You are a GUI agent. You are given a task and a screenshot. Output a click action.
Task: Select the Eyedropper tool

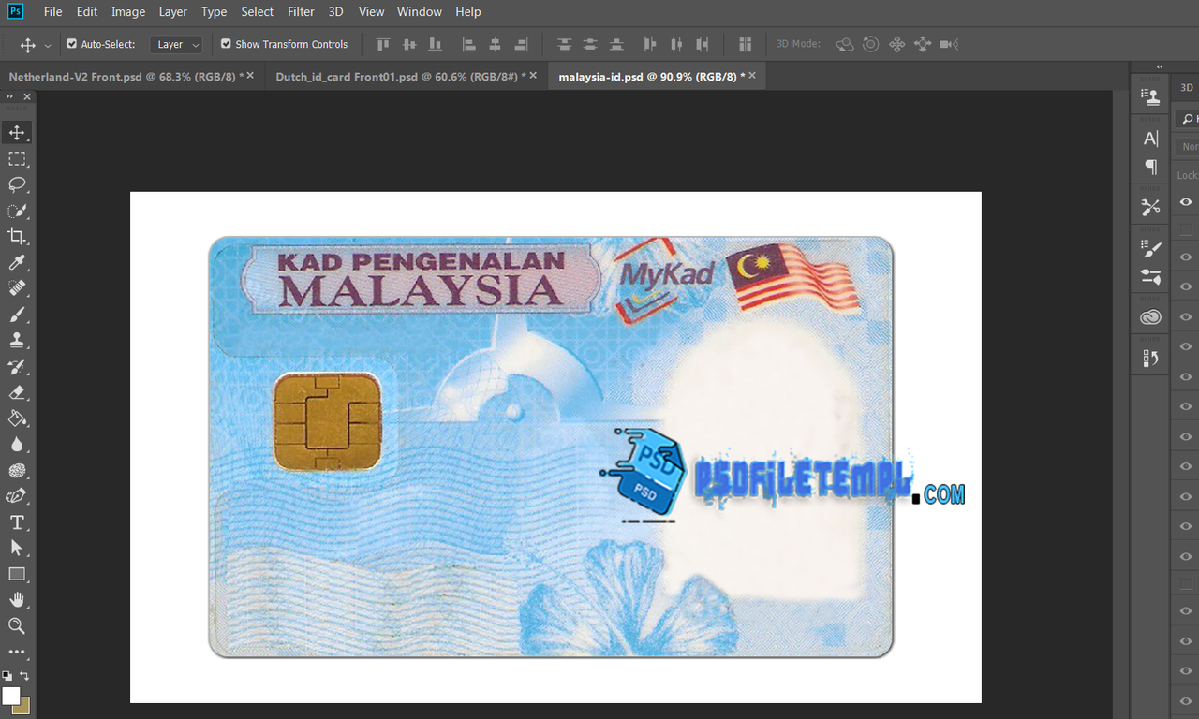[17, 262]
